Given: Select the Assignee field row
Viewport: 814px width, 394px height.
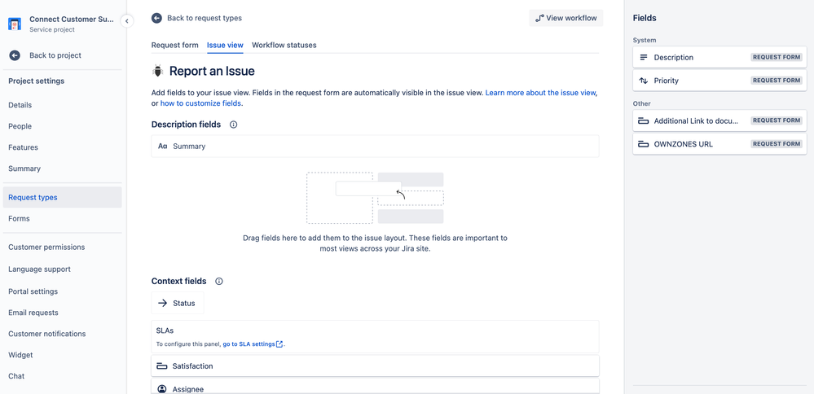Looking at the screenshot, I should click(x=375, y=387).
